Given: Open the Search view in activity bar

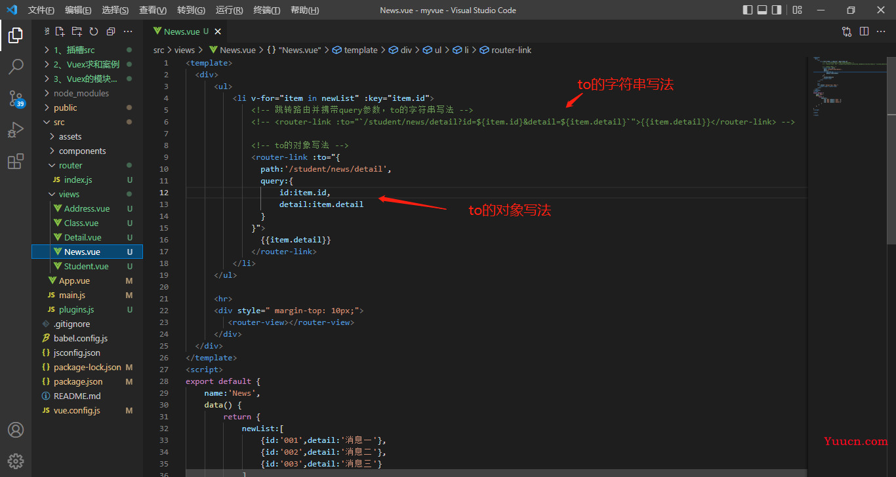Looking at the screenshot, I should click(x=16, y=67).
